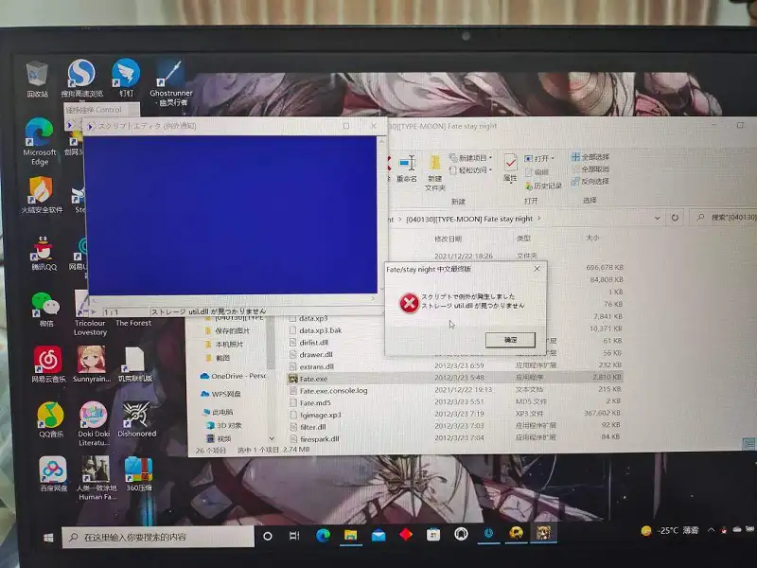The image size is (757, 568).
Task: Open the 360 Zip desktop icon
Action: pos(138,474)
